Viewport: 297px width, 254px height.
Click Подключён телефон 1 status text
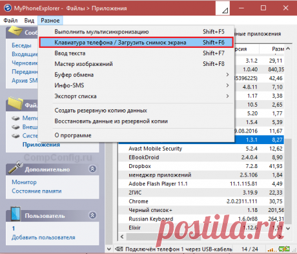pyautogui.click(x=179, y=249)
